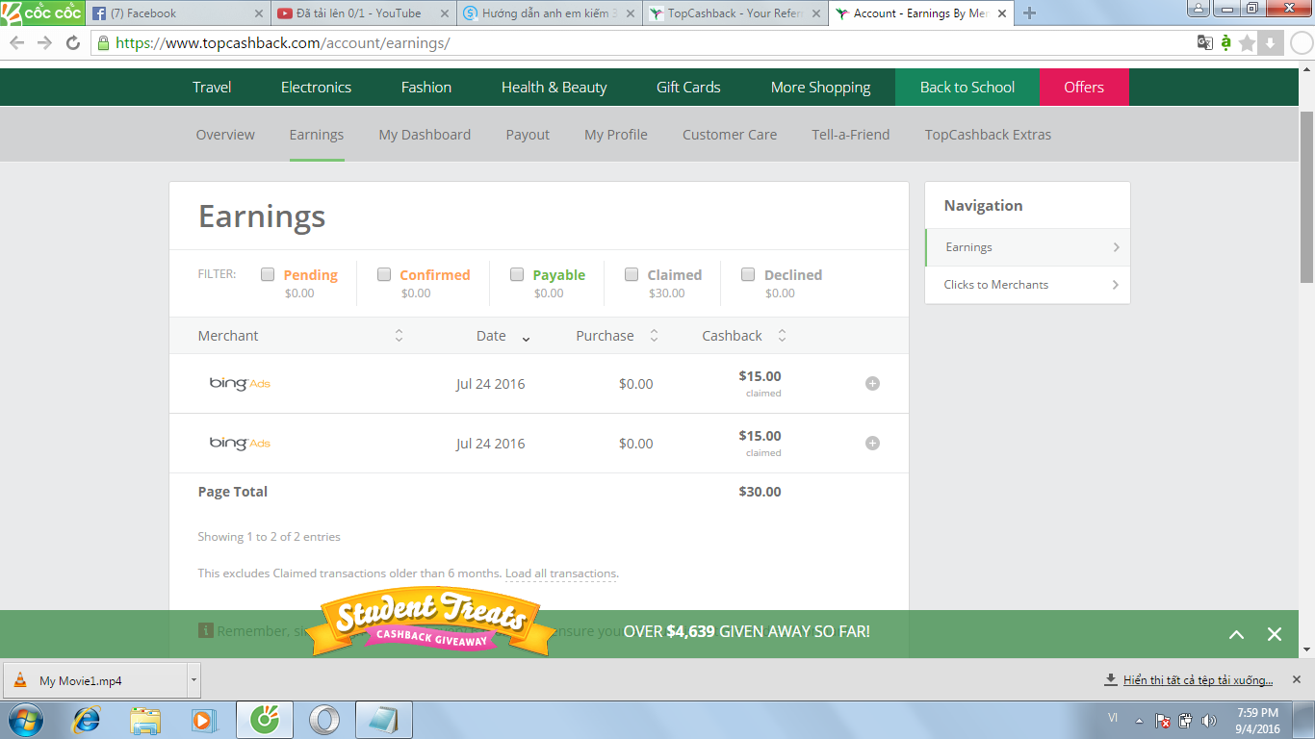The height and width of the screenshot is (739, 1315).
Task: Open a new browser tab
Action: (1029, 13)
